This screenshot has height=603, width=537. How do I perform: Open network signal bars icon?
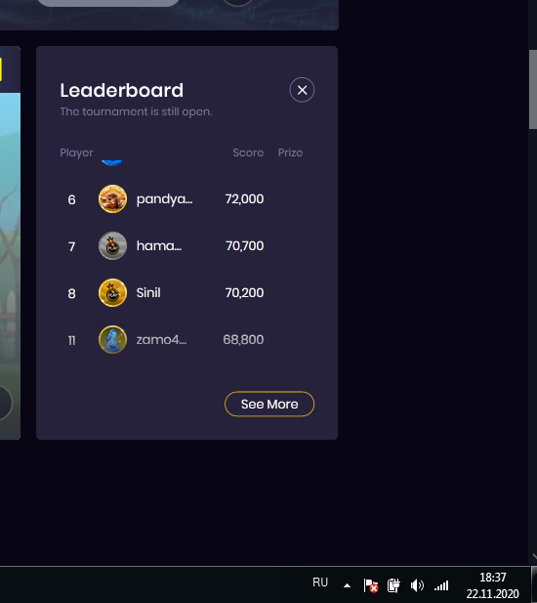(x=441, y=585)
